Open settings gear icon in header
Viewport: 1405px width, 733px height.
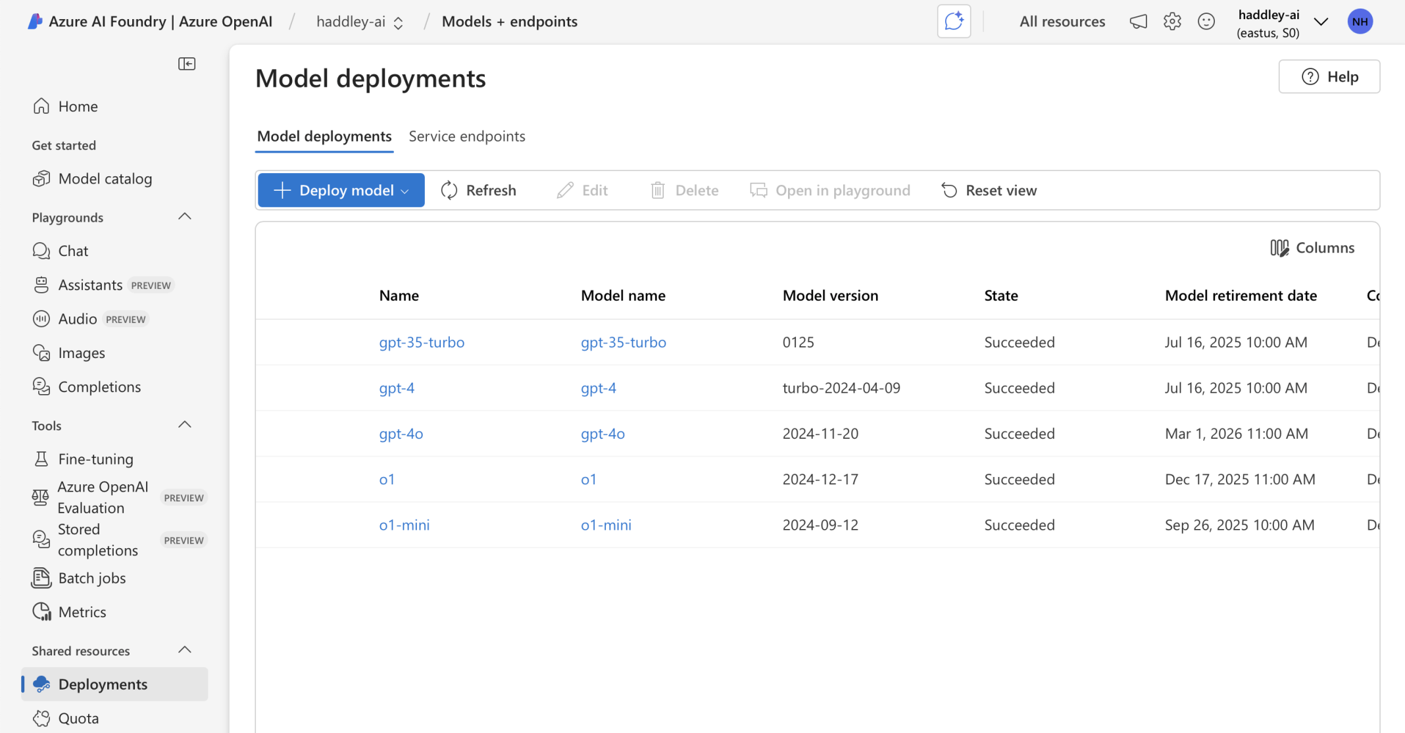pyautogui.click(x=1172, y=22)
